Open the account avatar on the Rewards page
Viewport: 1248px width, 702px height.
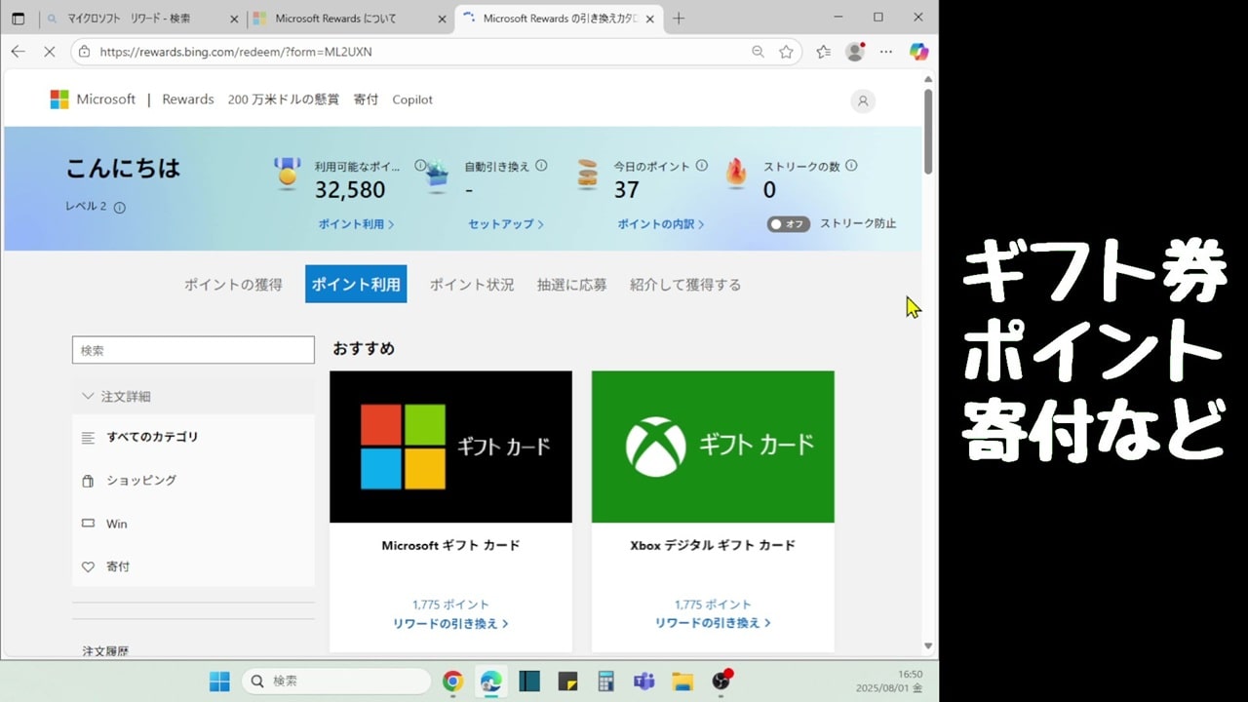click(863, 100)
